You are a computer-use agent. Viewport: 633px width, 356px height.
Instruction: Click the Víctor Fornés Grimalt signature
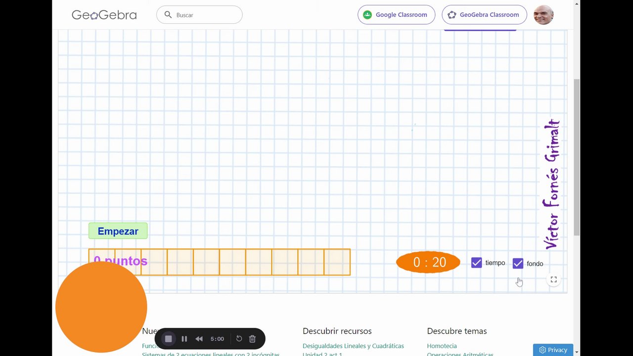(552, 184)
